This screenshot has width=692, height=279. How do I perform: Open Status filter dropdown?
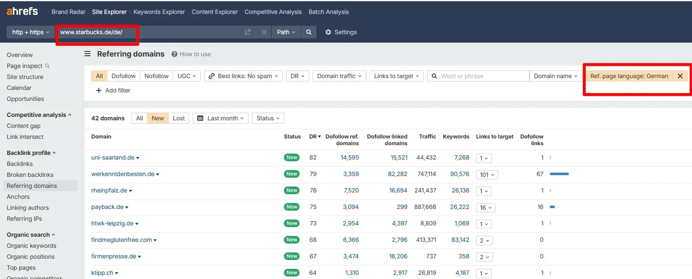pyautogui.click(x=268, y=118)
